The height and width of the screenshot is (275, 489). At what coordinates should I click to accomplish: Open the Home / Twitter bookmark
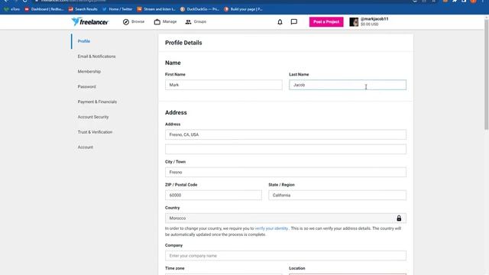(117, 9)
